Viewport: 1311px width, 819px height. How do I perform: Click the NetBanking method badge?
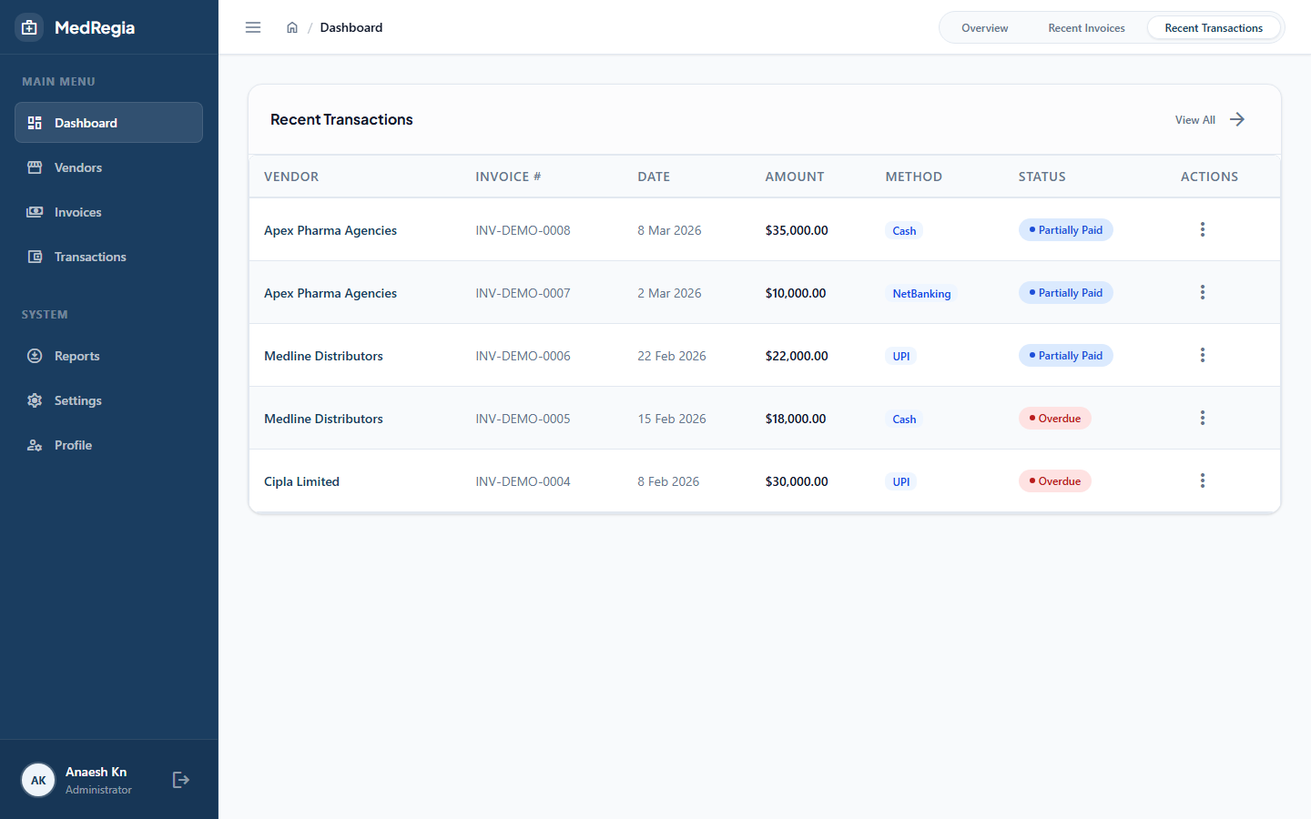tap(921, 294)
